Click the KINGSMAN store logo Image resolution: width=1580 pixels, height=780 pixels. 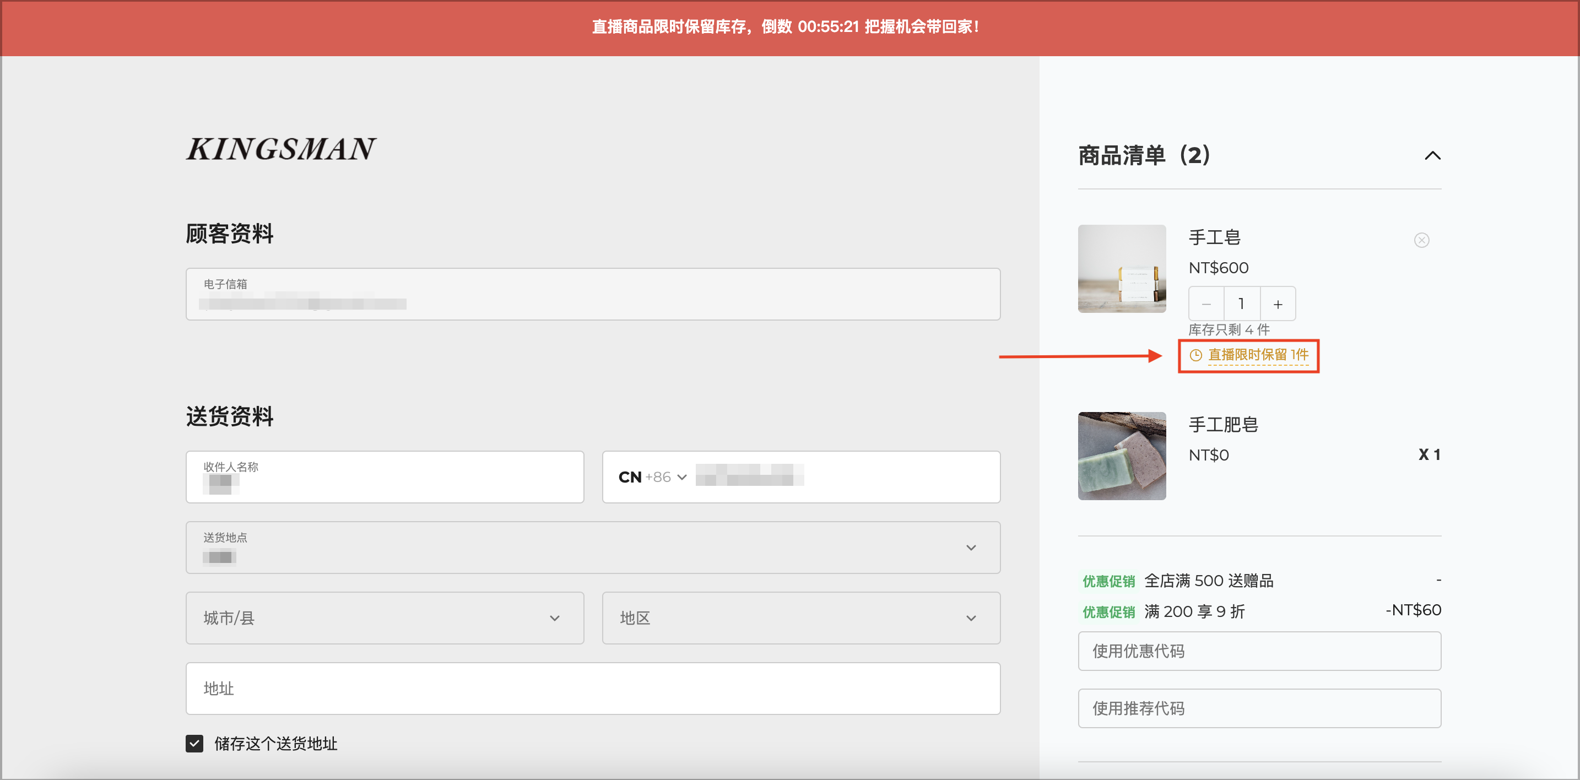coord(281,149)
